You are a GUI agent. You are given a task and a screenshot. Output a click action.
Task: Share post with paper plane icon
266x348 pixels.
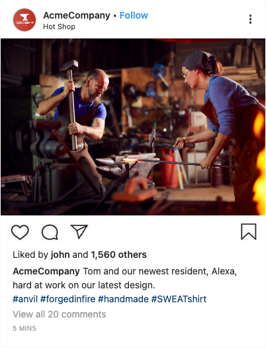[79, 231]
